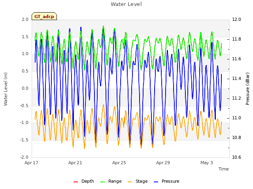This screenshot has height=189, width=253.
Task: Click the 1.5 left axis label
Action: coord(25,37)
